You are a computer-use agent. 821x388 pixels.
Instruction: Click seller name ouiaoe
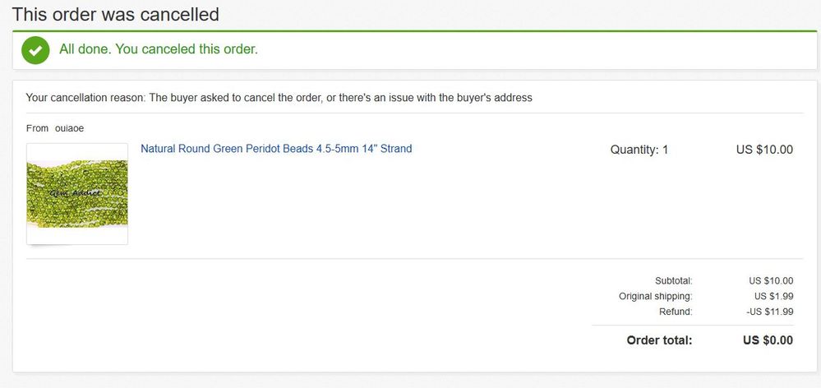69,128
